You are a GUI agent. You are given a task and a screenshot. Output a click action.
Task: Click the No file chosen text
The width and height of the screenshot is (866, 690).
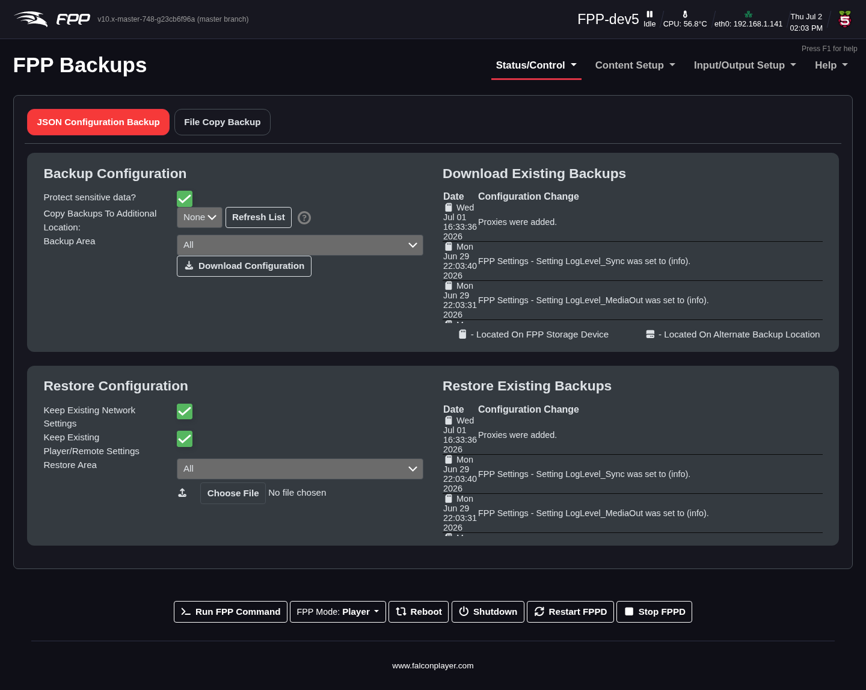[297, 493]
